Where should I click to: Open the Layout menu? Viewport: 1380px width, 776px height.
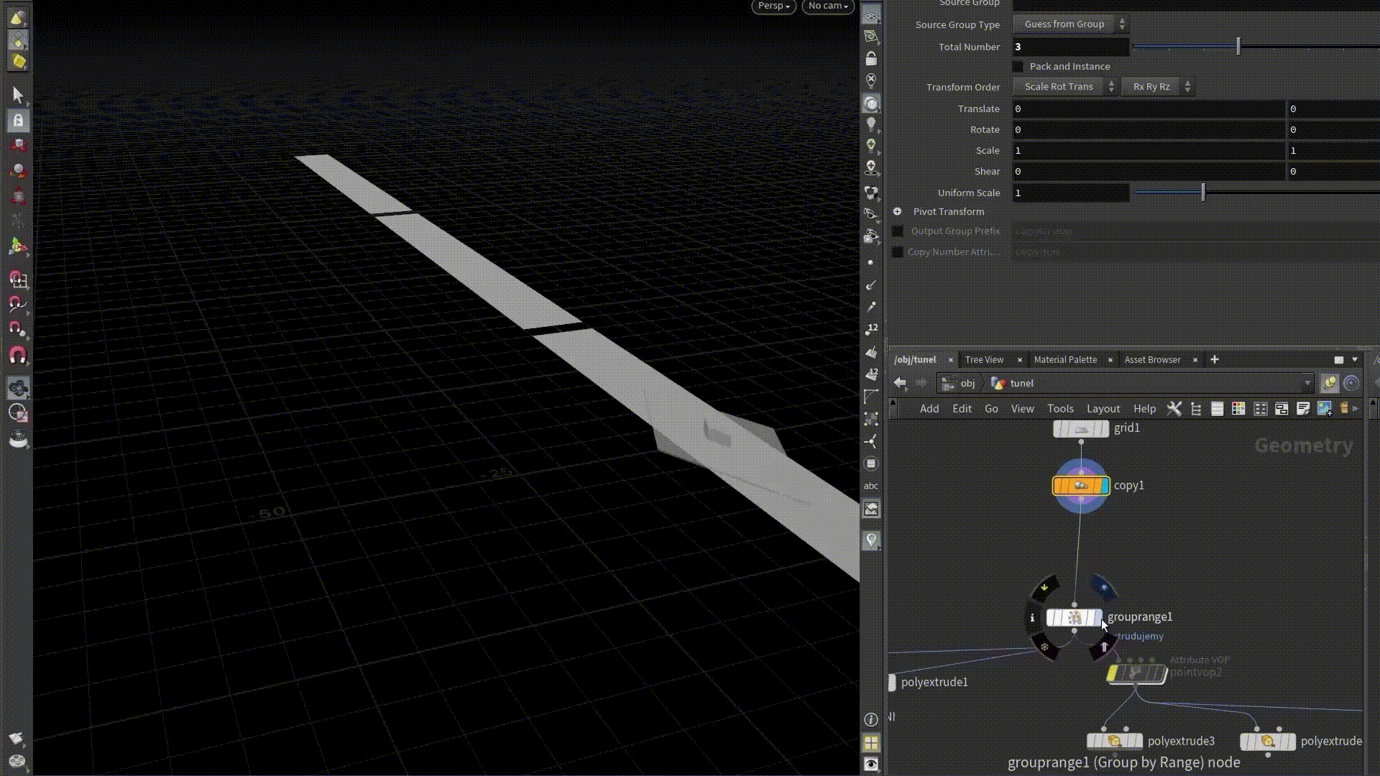coord(1103,409)
